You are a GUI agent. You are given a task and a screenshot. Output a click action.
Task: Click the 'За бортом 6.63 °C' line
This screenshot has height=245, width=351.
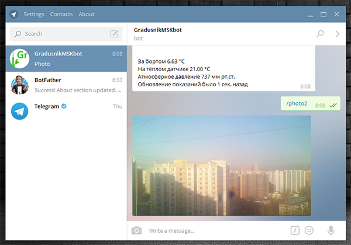pyautogui.click(x=161, y=61)
